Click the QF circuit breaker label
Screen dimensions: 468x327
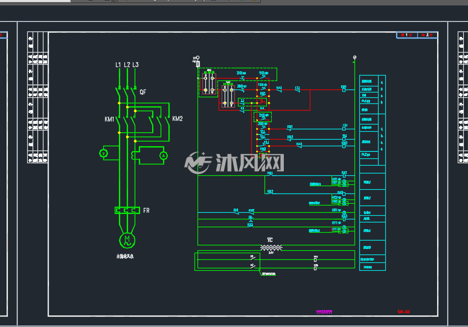(x=143, y=92)
